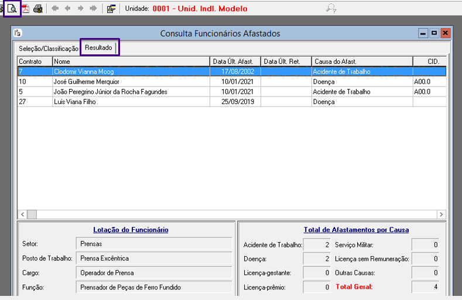This screenshot has width=462, height=300.
Task: Switch to Seleção/Classificação tab
Action: [x=48, y=49]
